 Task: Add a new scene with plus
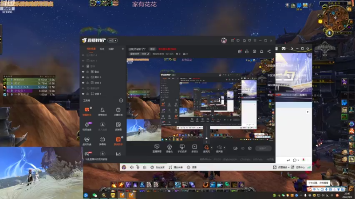pos(123,49)
